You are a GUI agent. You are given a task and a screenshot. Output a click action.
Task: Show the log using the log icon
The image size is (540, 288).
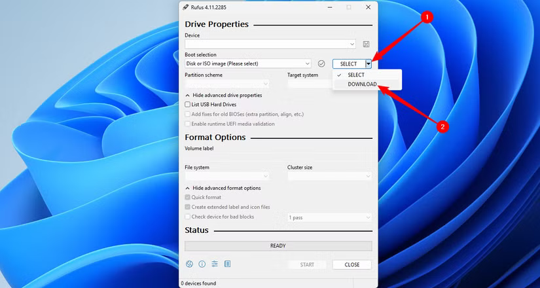[x=227, y=264]
